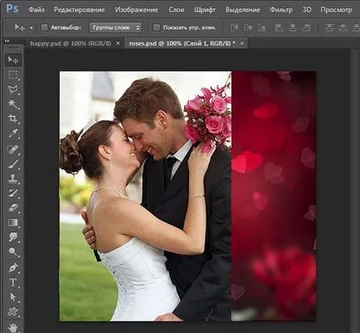The height and width of the screenshot is (333, 360).
Task: Open the Фильтр menu
Action: pos(281,10)
